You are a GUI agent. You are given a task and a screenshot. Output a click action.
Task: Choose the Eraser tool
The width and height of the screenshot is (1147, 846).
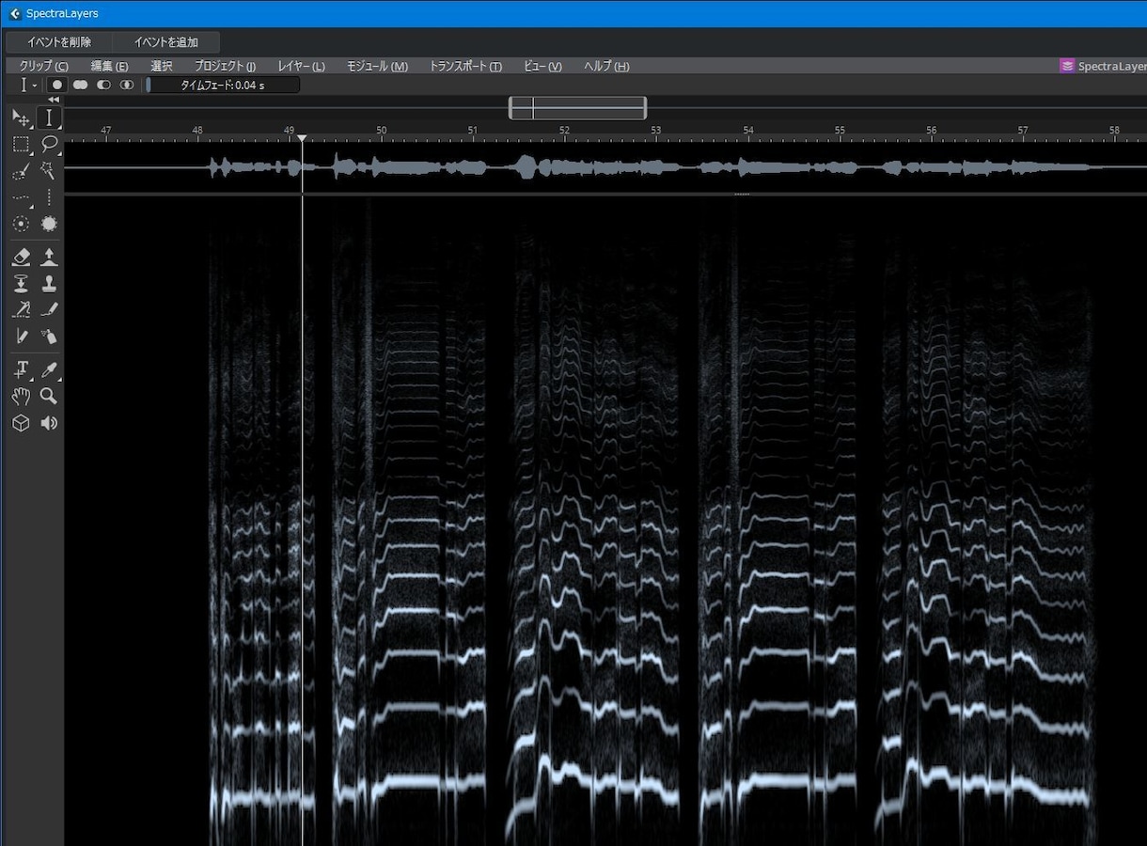pos(21,257)
